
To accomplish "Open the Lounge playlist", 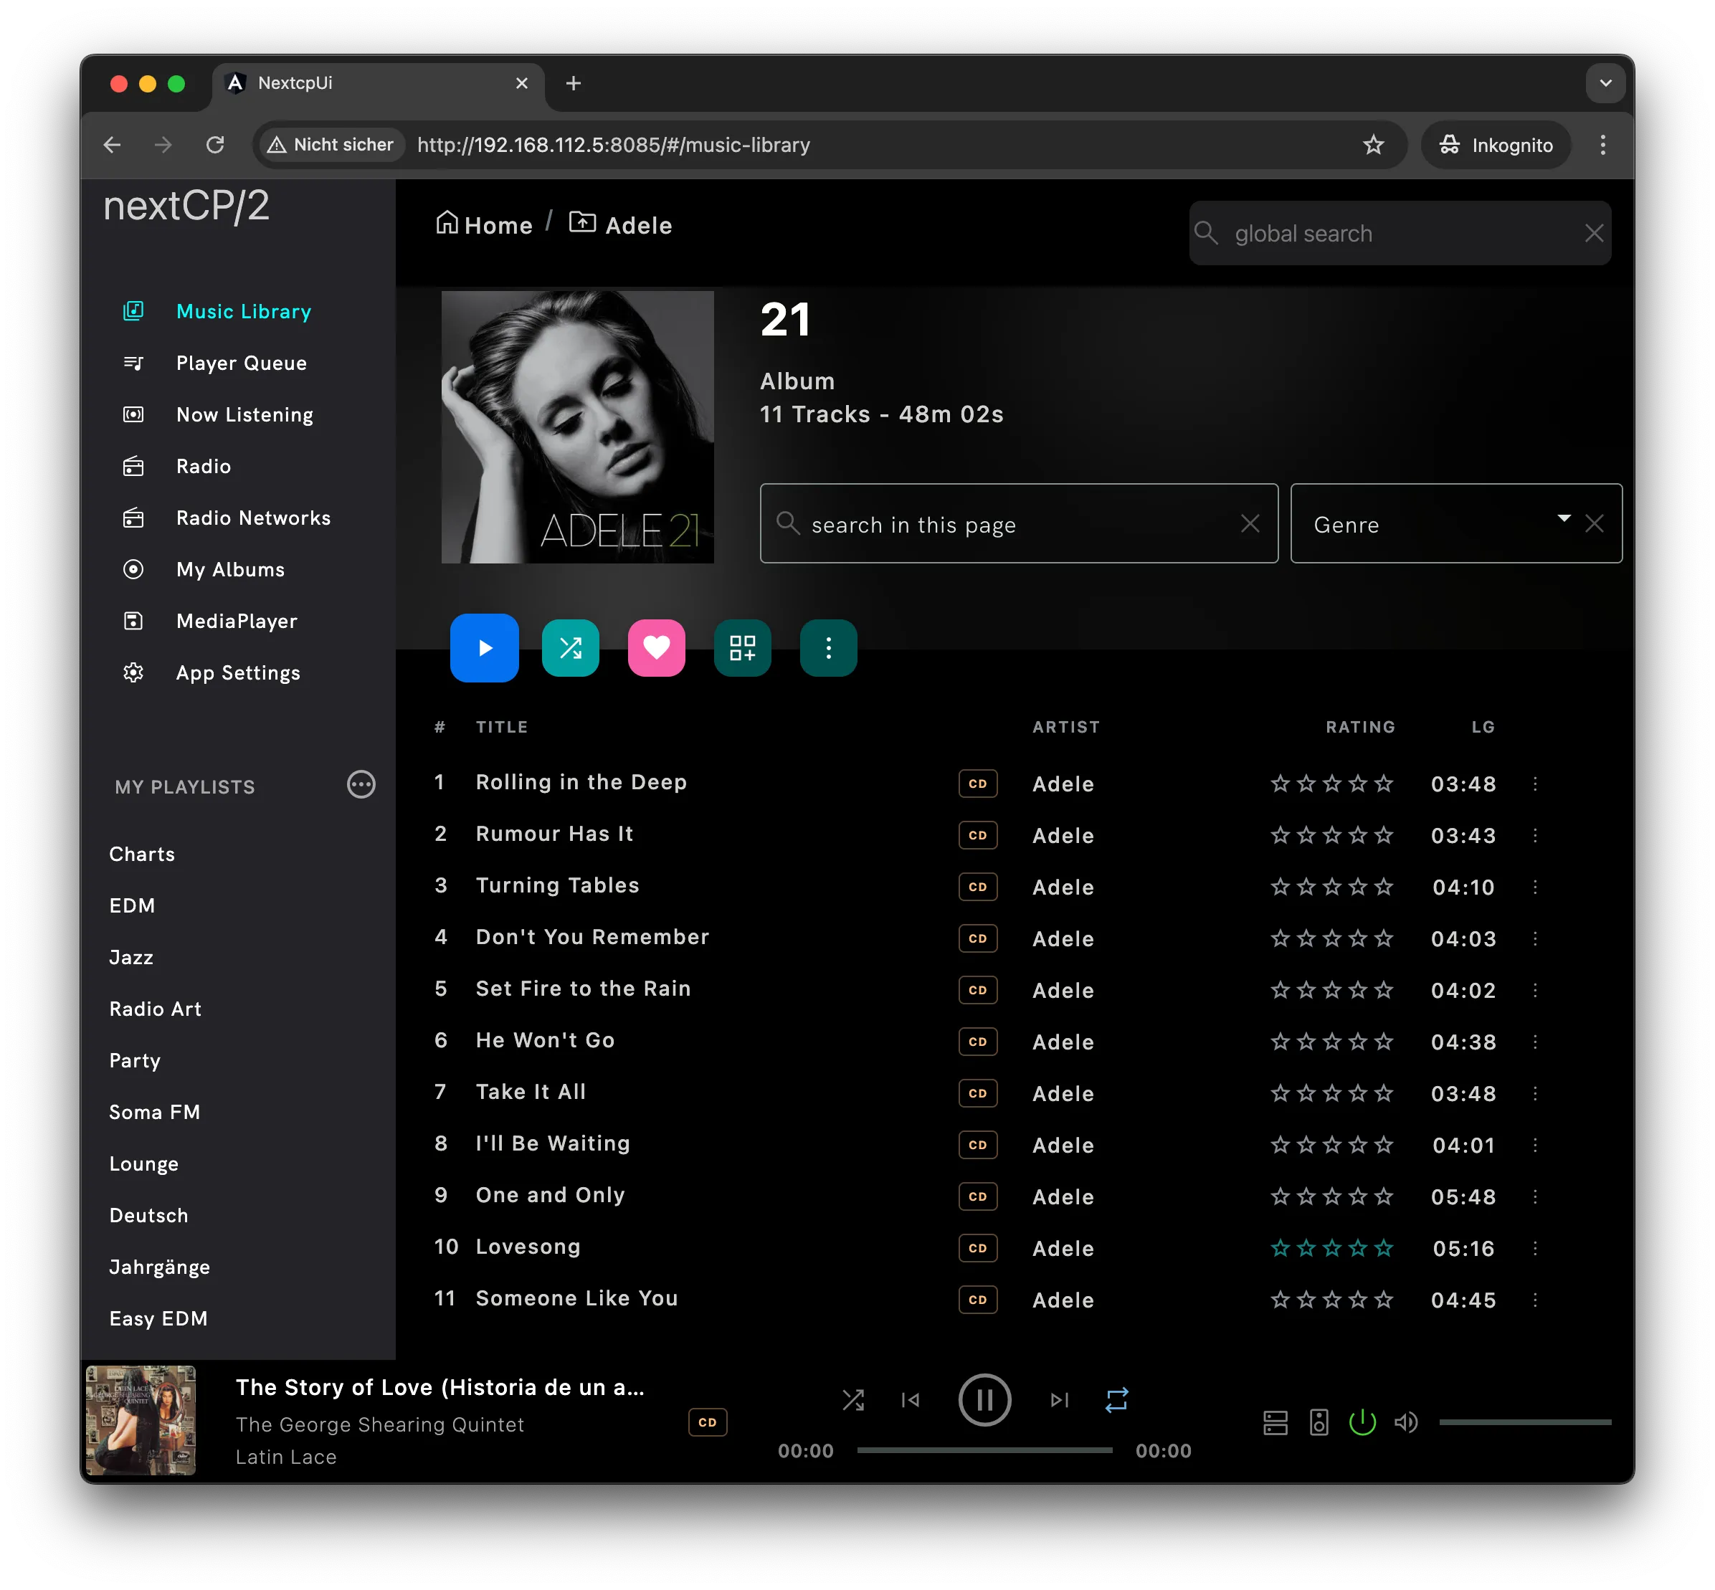I will [x=143, y=1164].
